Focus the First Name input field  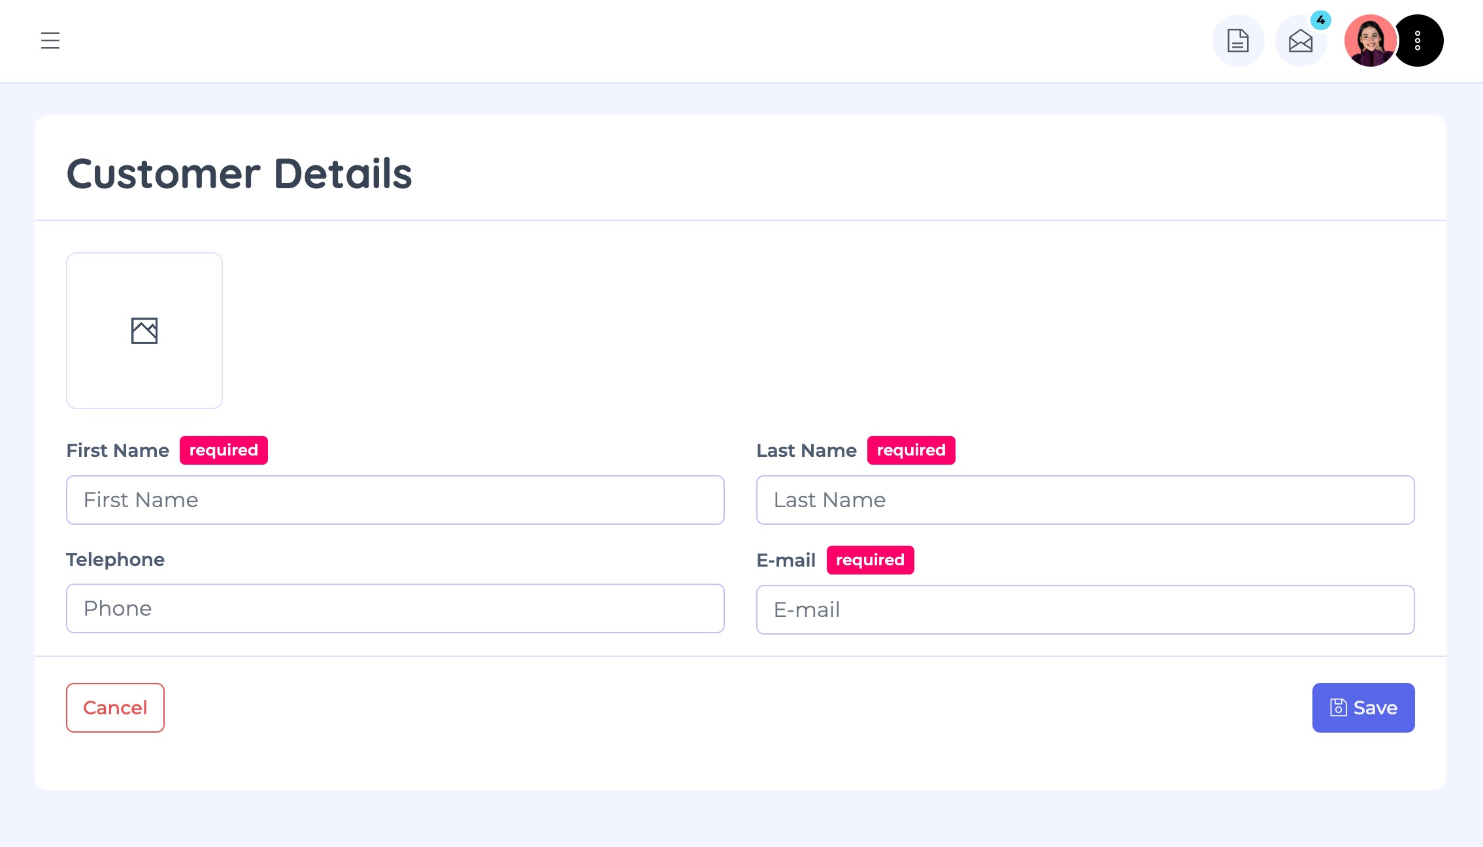(x=395, y=500)
